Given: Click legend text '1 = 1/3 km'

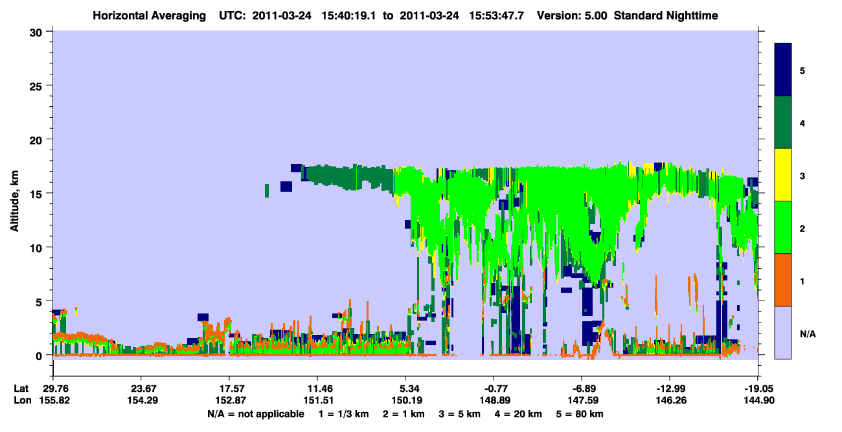Looking at the screenshot, I should tap(343, 414).
